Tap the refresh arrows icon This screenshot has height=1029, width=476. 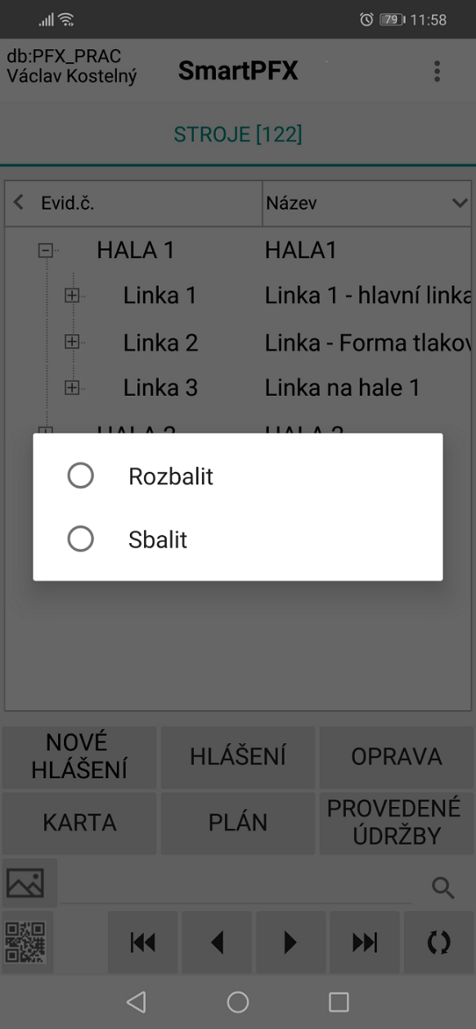[439, 943]
